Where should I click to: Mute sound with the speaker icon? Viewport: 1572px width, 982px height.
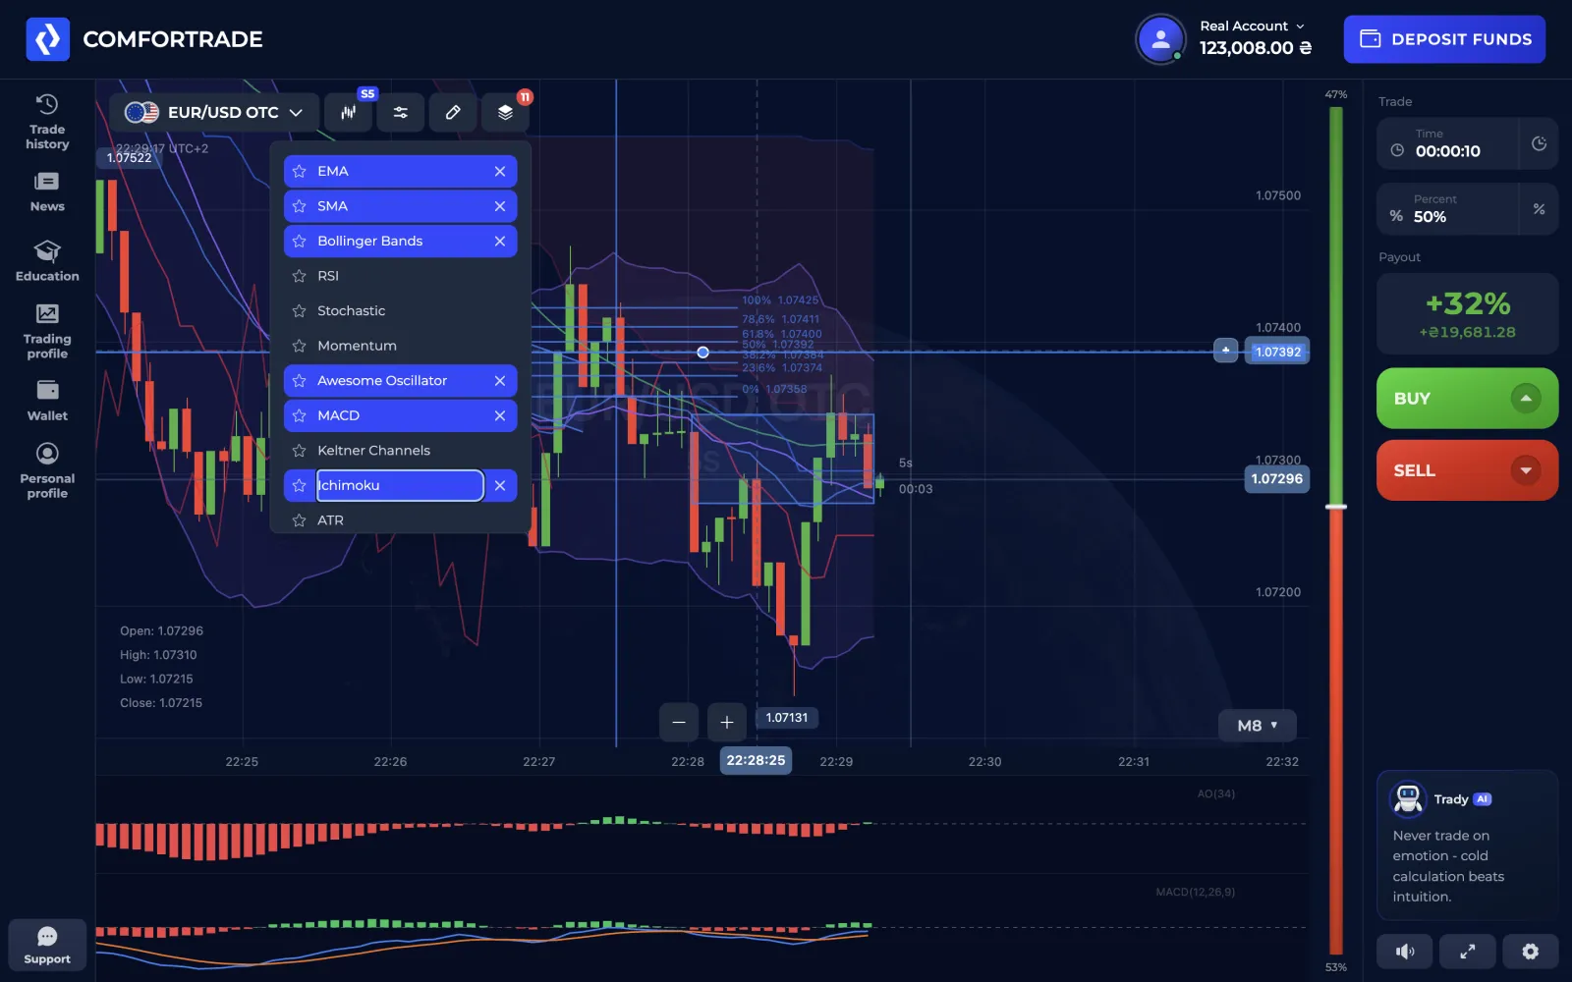[1405, 951]
